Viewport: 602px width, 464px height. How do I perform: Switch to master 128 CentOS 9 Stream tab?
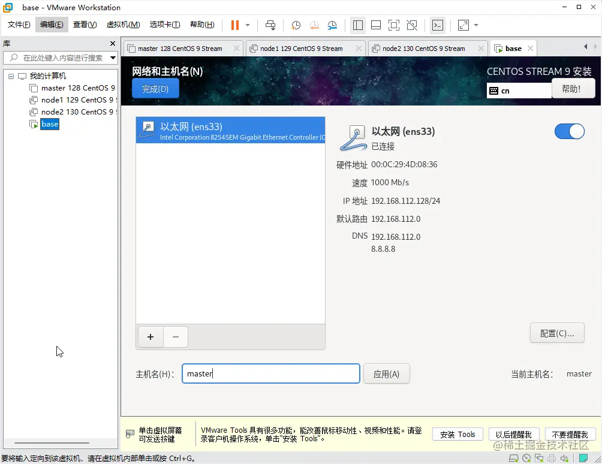[180, 49]
